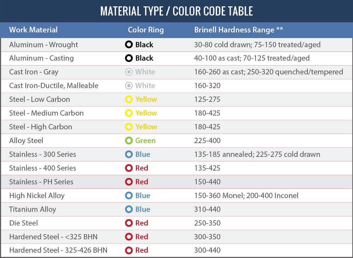
Task: Click the High Nickel Alloy material name
Action: [37, 196]
